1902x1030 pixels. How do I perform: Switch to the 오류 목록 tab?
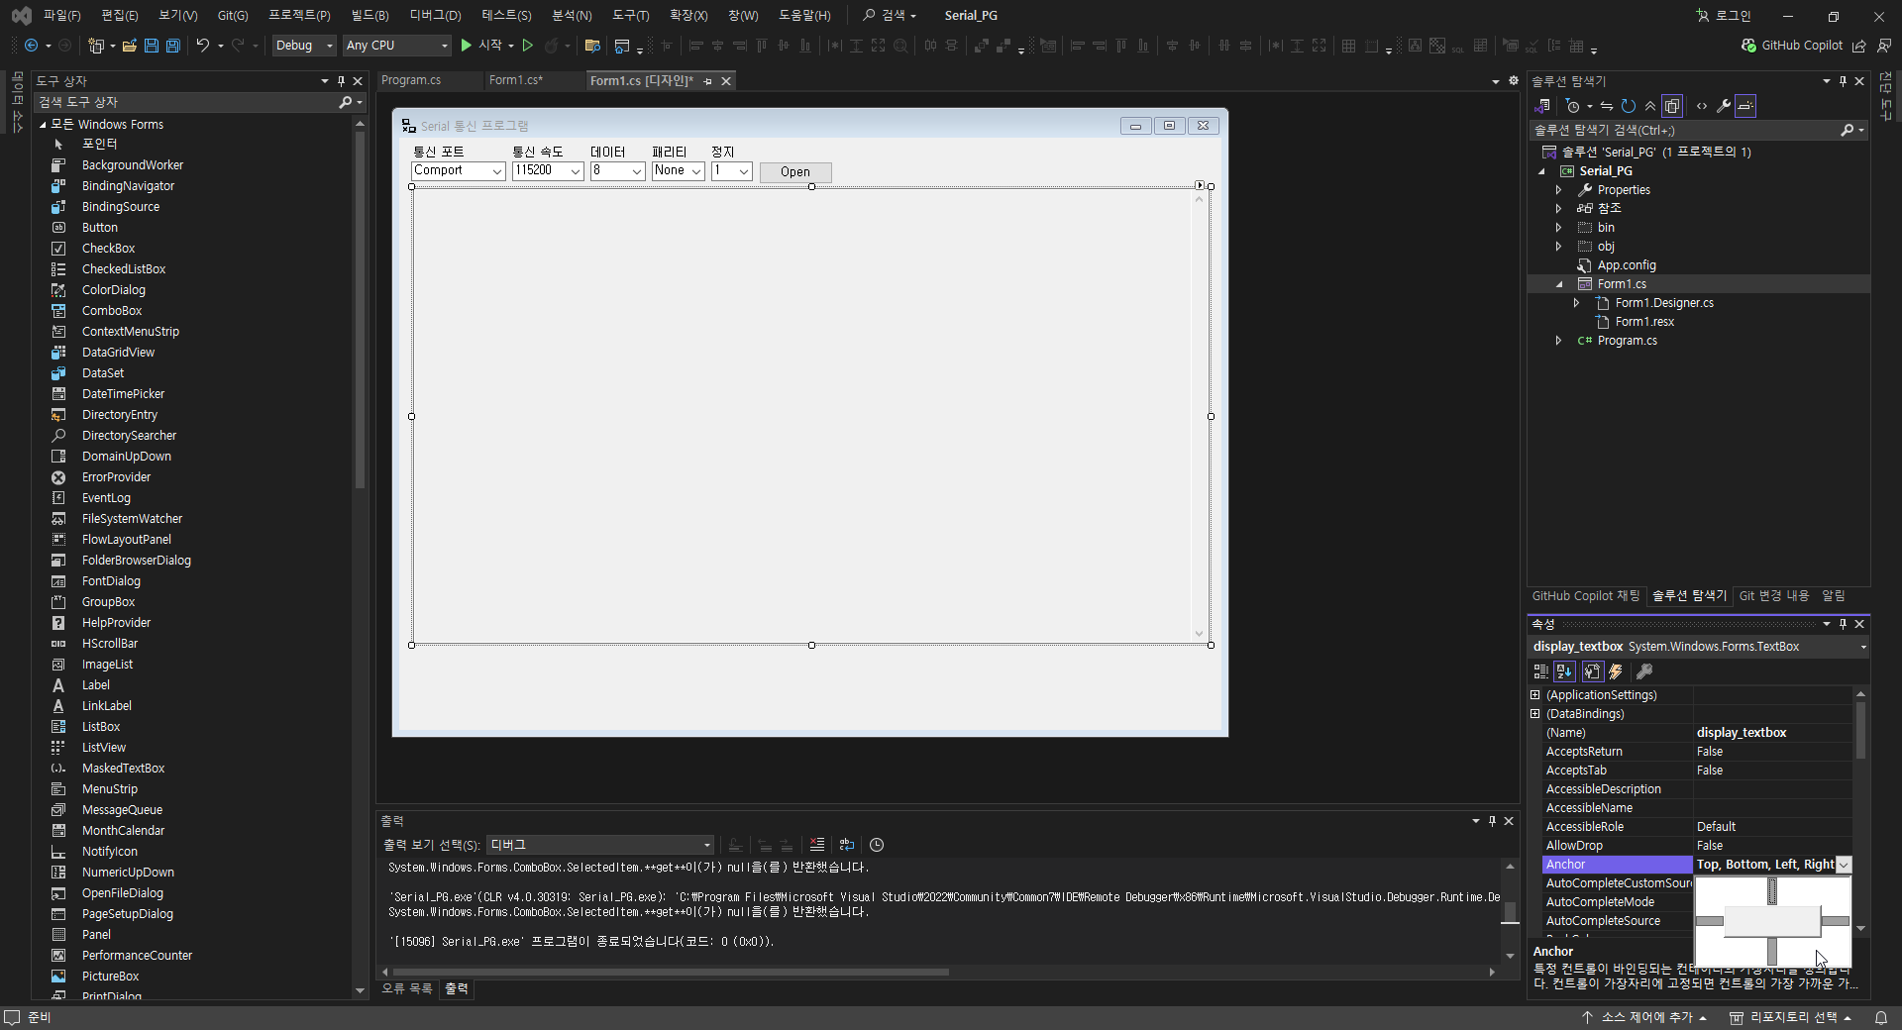tap(407, 988)
